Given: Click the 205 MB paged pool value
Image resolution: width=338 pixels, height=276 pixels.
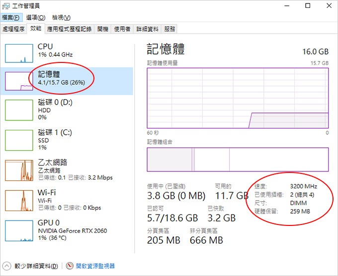Looking at the screenshot, I should (x=164, y=240).
